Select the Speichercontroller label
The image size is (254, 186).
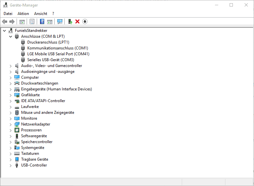click(37, 141)
